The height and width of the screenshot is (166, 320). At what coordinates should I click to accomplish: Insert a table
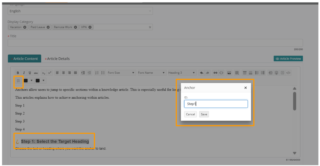click(237, 73)
